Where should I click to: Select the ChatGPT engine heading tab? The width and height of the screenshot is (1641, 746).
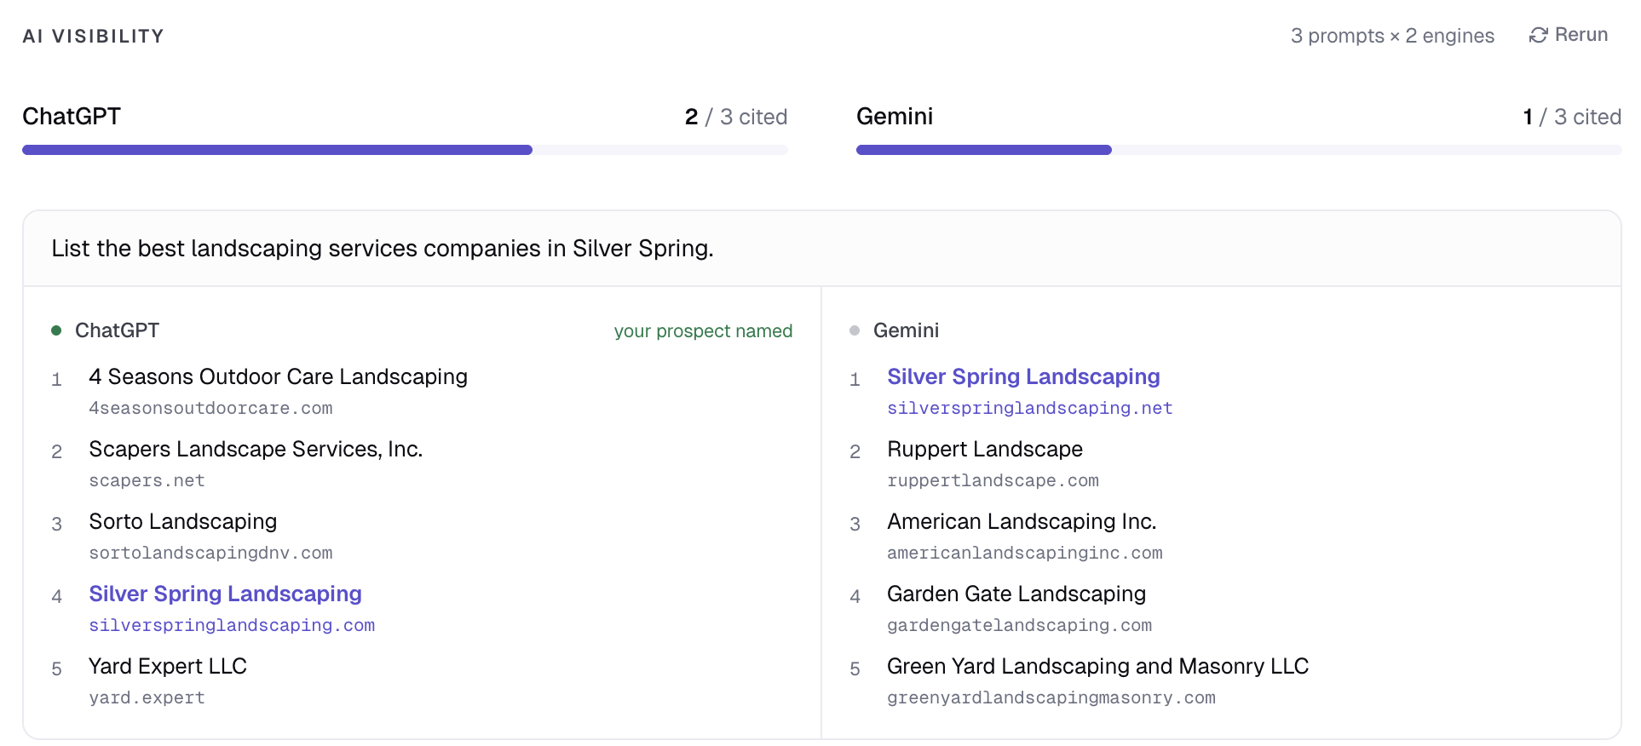click(x=72, y=117)
